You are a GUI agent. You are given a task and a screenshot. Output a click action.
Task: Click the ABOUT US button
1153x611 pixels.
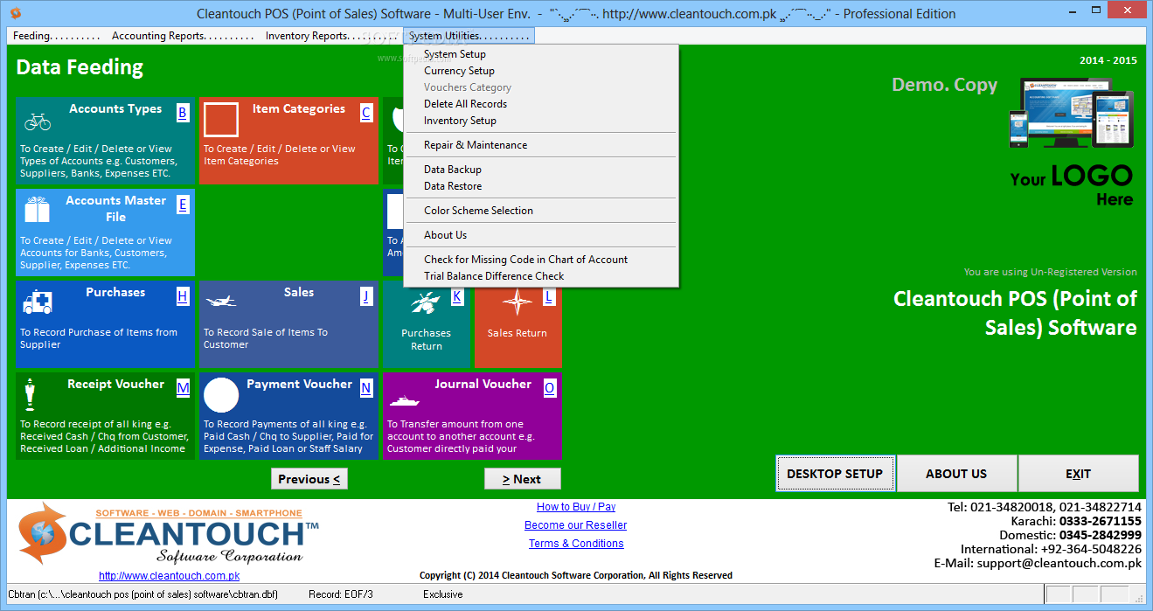(956, 474)
